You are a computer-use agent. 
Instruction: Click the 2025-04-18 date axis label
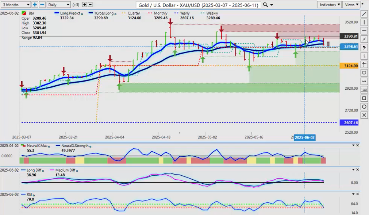click(x=161, y=137)
